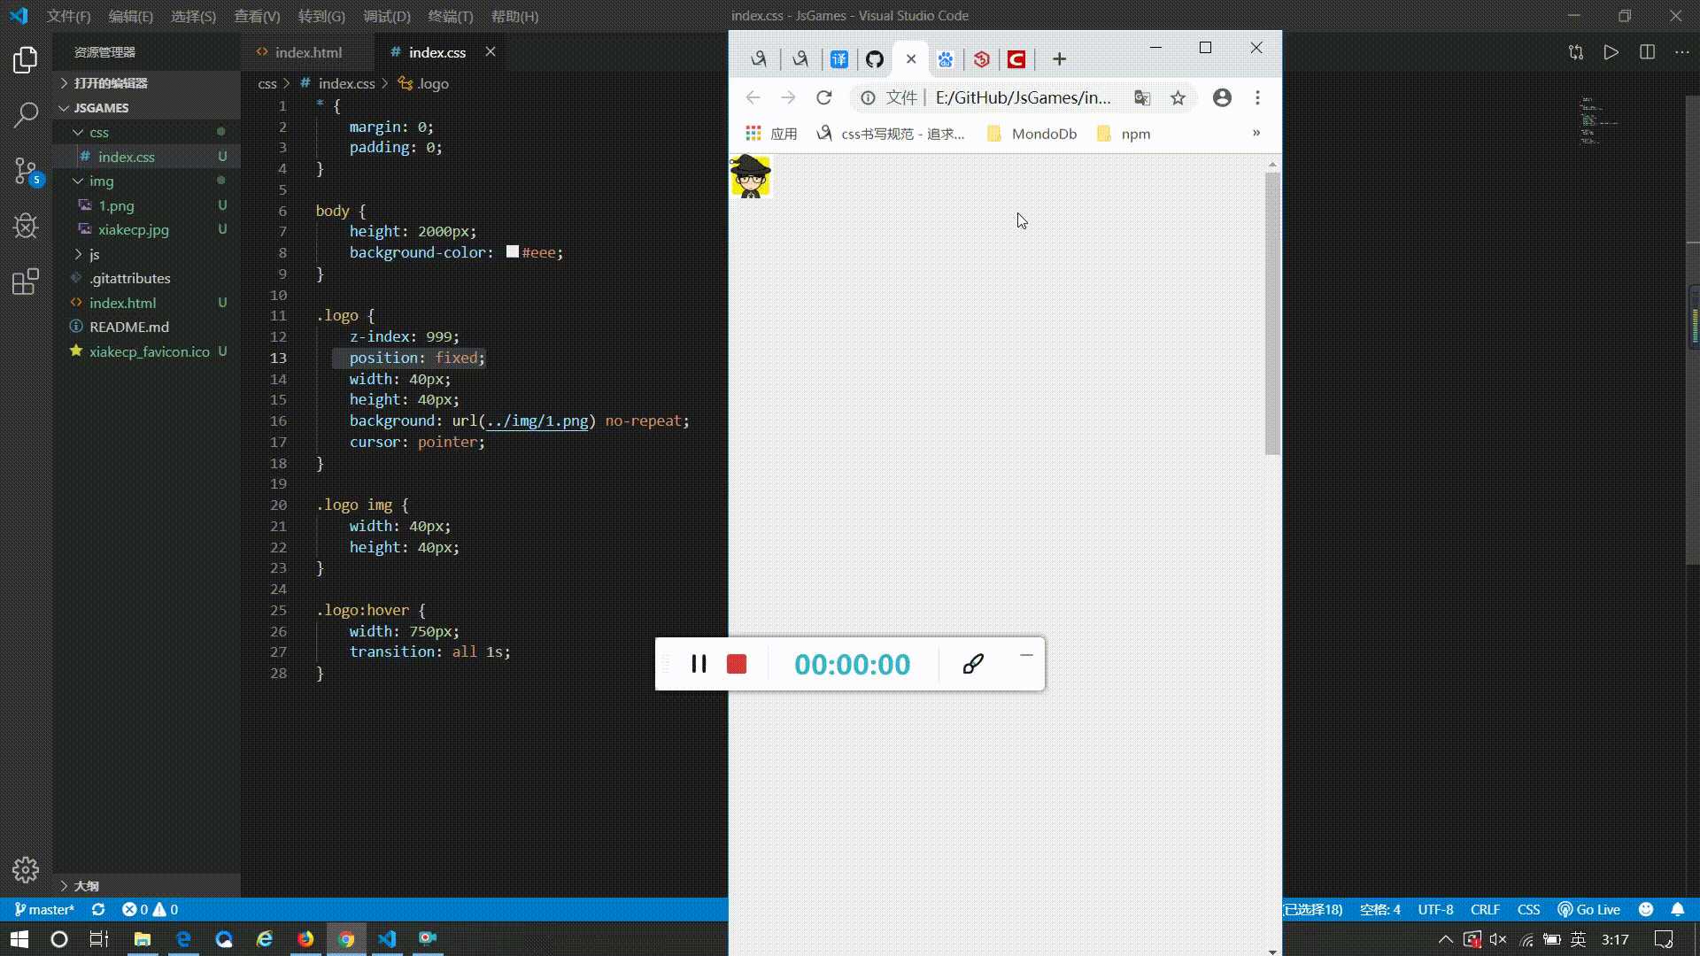Open the Extensions view icon
1700x956 pixels.
tap(26, 281)
